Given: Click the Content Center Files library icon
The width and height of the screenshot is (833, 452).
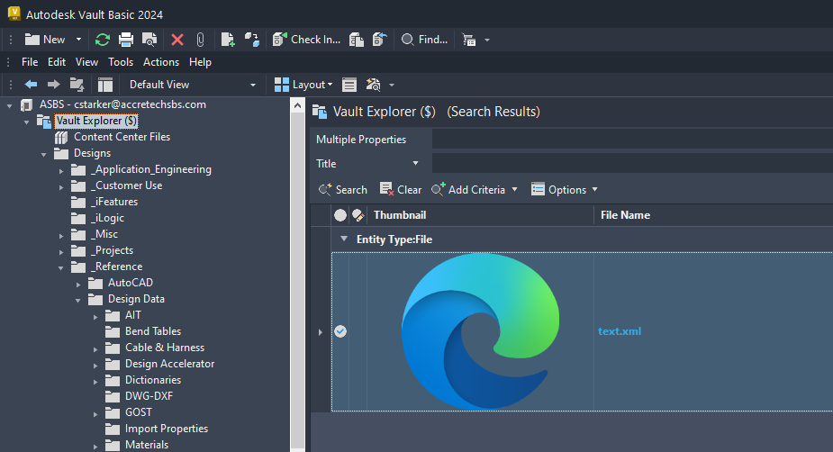Looking at the screenshot, I should click(x=61, y=138).
